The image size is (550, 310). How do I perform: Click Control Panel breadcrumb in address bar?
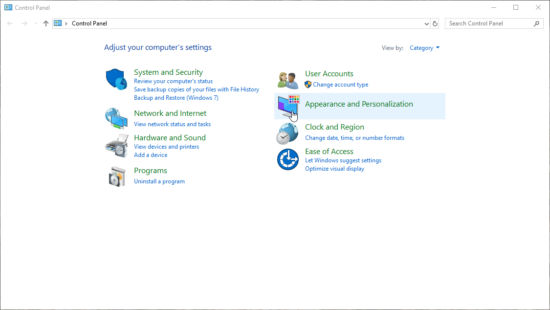89,23
